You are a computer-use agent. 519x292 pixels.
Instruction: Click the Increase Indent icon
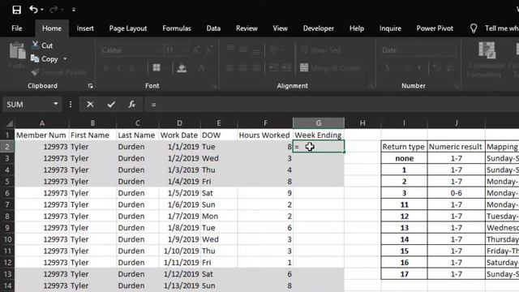tap(286, 68)
